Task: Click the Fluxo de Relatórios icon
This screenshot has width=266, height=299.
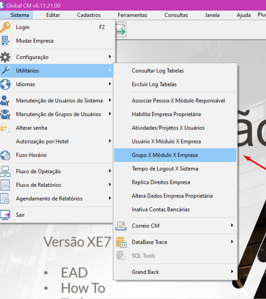Action: [x=5, y=185]
